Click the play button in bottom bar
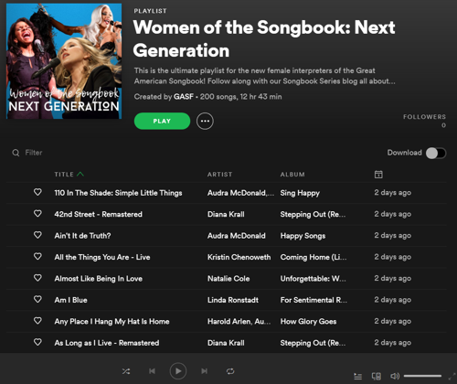 (x=178, y=371)
